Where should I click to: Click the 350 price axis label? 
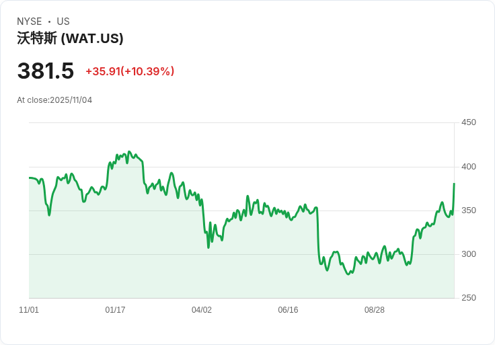pyautogui.click(x=469, y=210)
